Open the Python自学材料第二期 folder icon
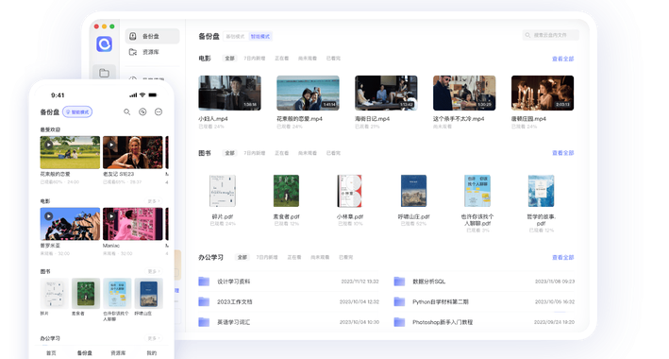Image resolution: width=669 pixels, height=359 pixels. (x=399, y=301)
